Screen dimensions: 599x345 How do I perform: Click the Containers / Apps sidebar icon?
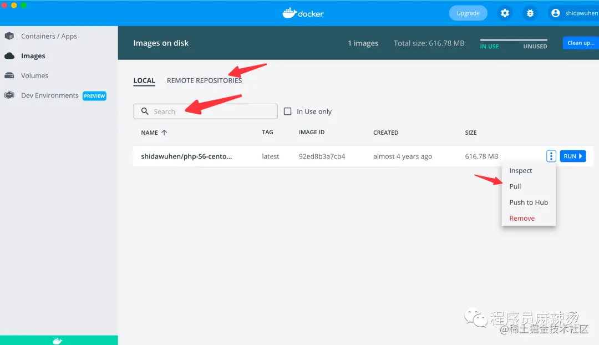[9, 36]
